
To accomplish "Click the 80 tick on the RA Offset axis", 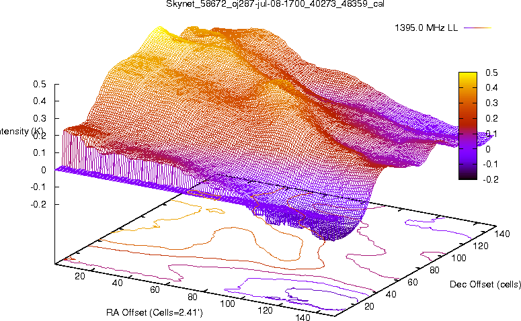I will tap(192, 296).
